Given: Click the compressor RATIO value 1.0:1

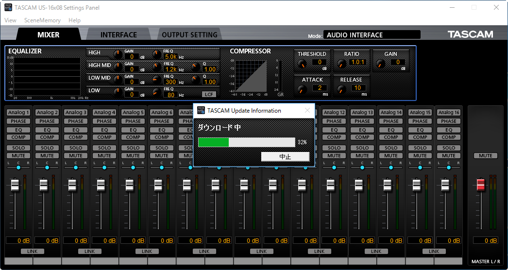Looking at the screenshot, I should click(x=357, y=62).
